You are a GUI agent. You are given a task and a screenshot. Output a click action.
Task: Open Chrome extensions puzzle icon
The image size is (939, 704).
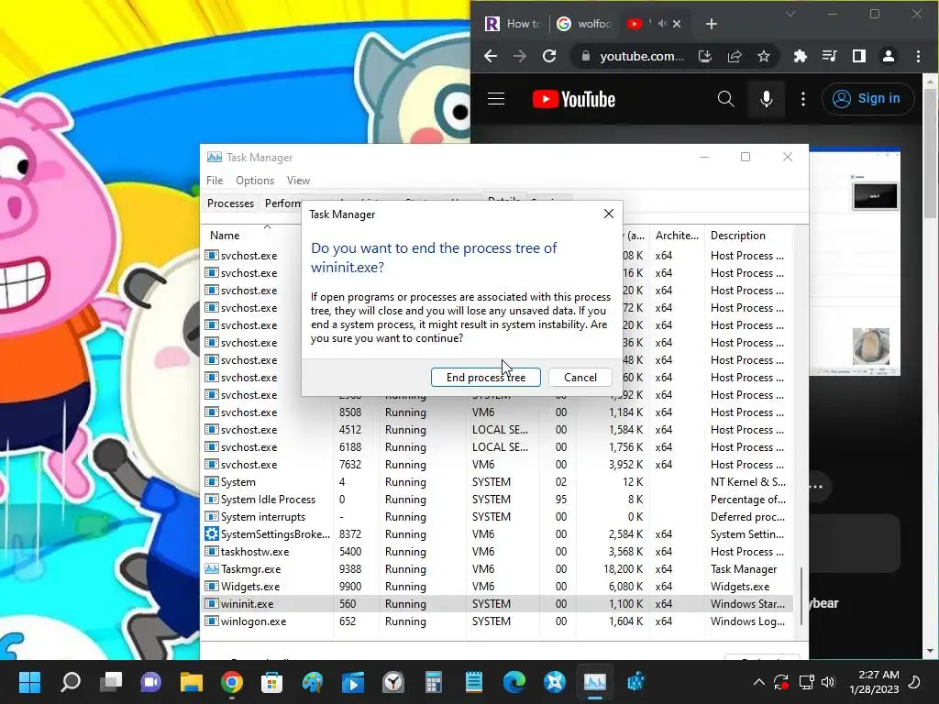[800, 56]
